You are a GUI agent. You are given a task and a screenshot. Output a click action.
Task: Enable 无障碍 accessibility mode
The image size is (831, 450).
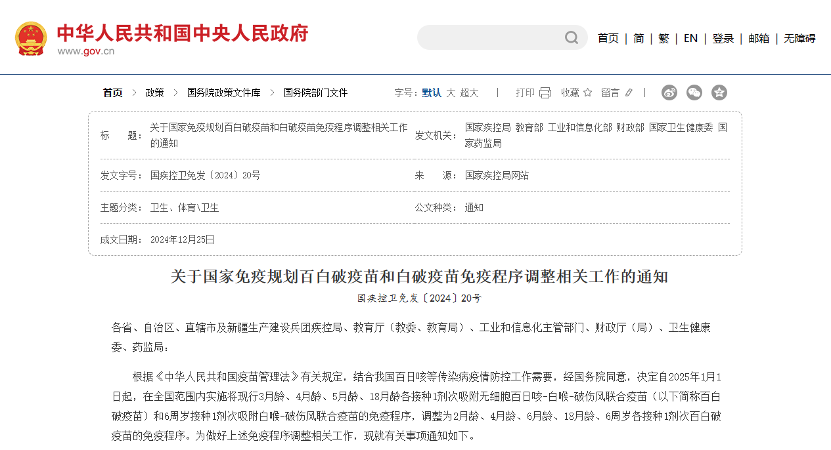tap(799, 38)
